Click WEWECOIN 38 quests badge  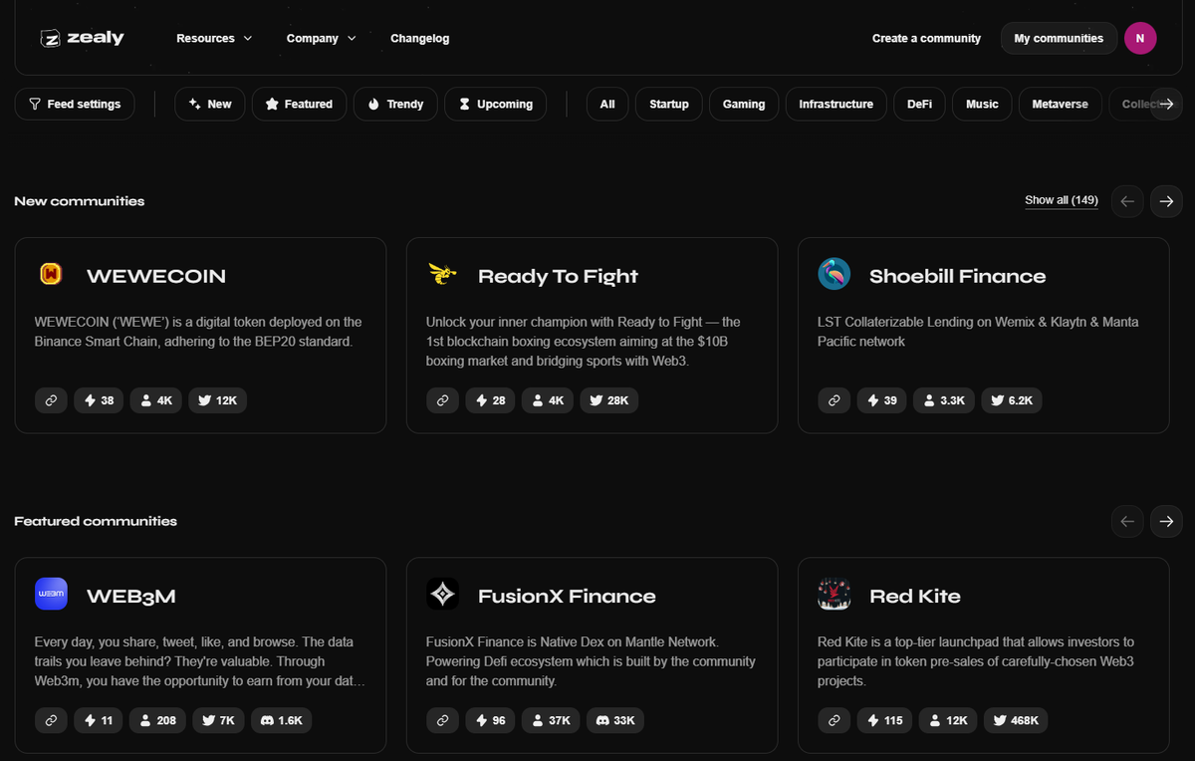pos(99,400)
